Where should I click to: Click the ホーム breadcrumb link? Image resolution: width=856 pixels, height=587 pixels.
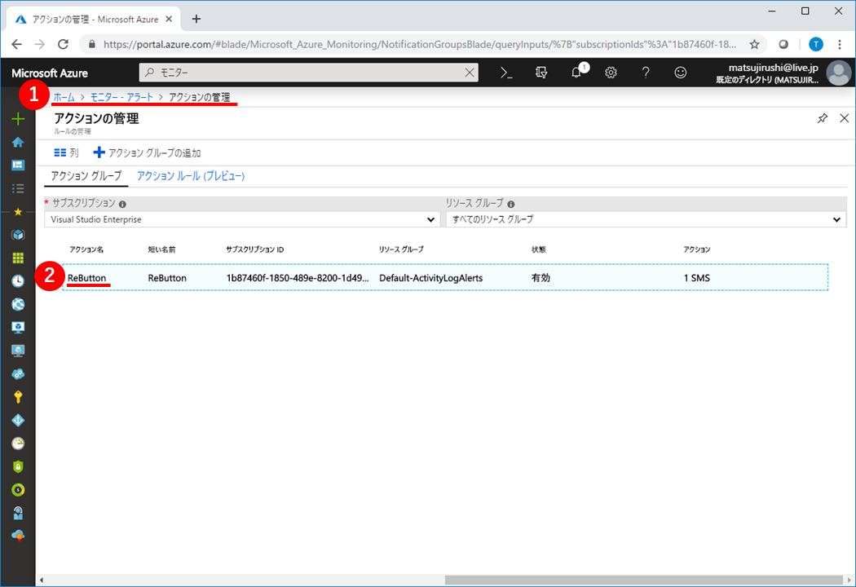pyautogui.click(x=64, y=97)
